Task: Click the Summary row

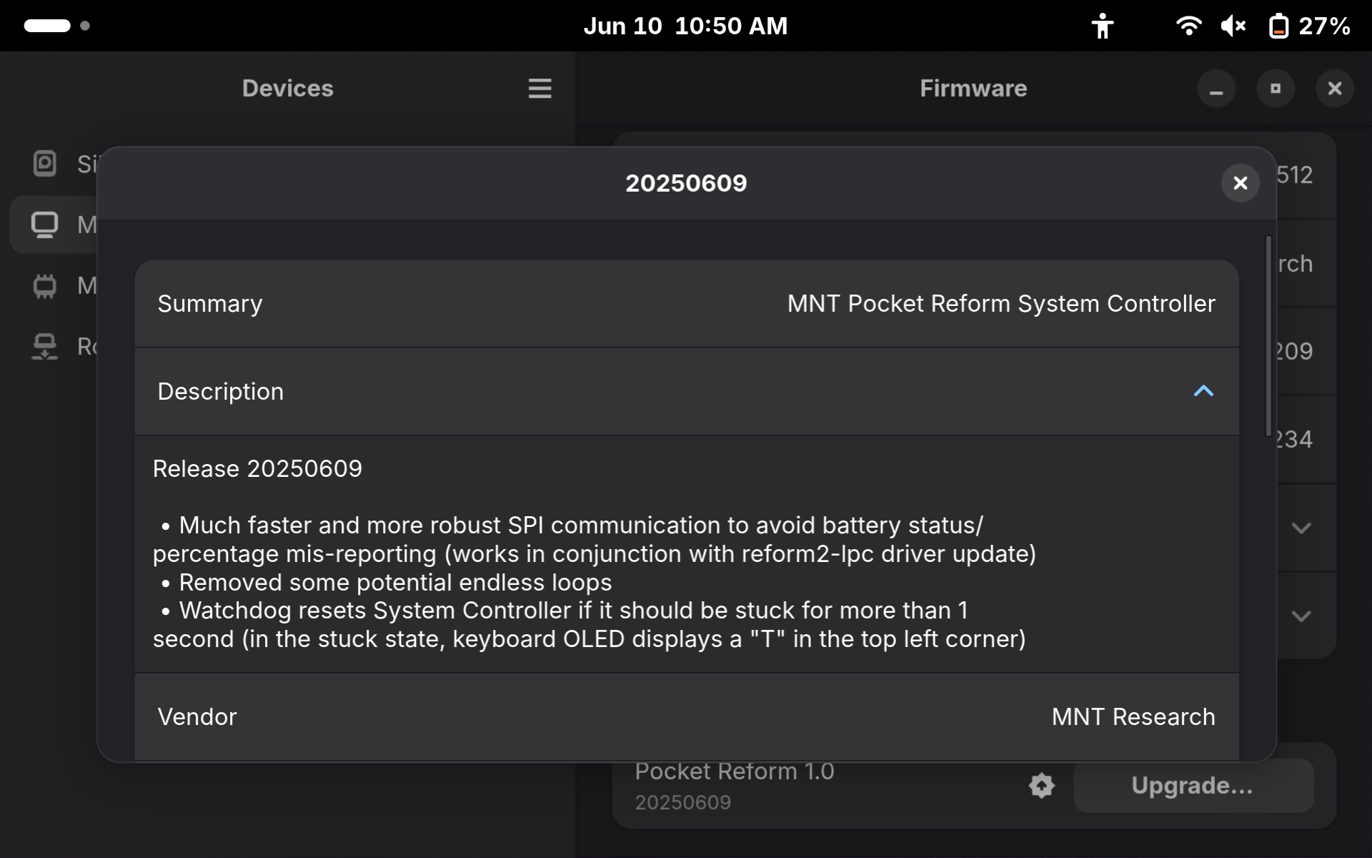Action: [x=686, y=304]
